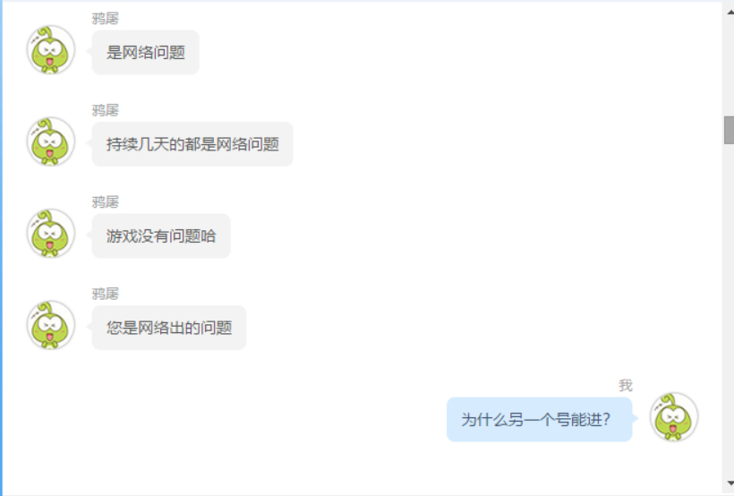
Task: Click scrollbar track below the thumb
Action: click(730, 309)
